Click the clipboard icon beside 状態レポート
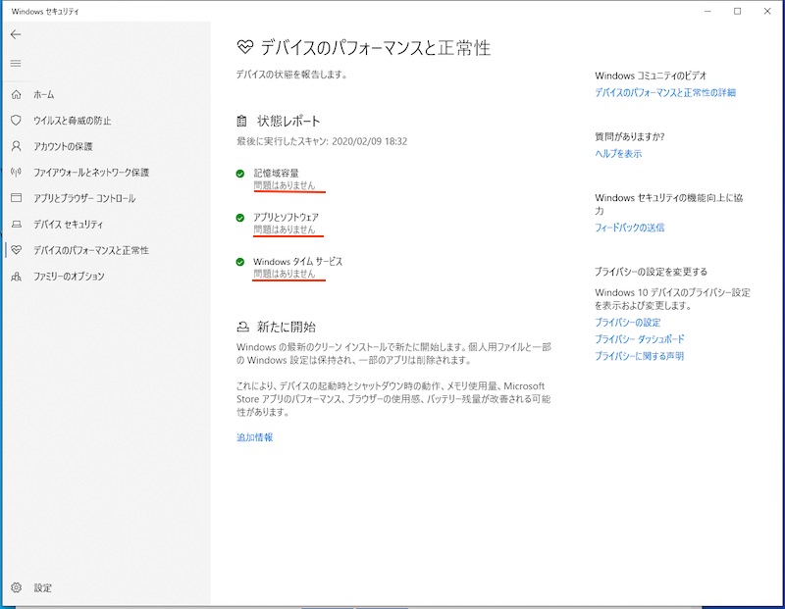Image resolution: width=785 pixels, height=609 pixels. (x=241, y=121)
